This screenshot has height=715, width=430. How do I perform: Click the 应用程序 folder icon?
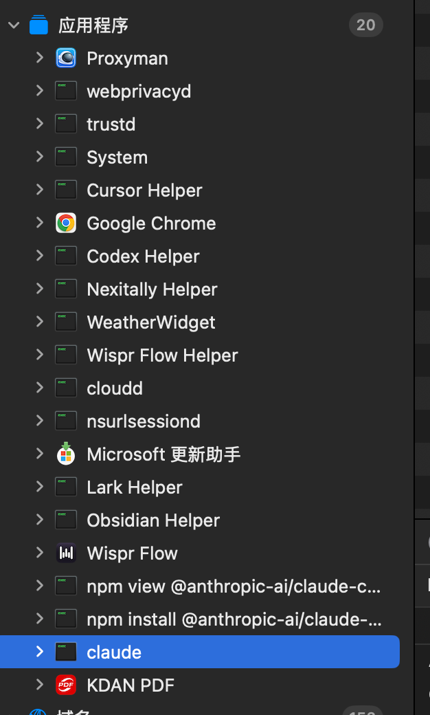point(39,25)
